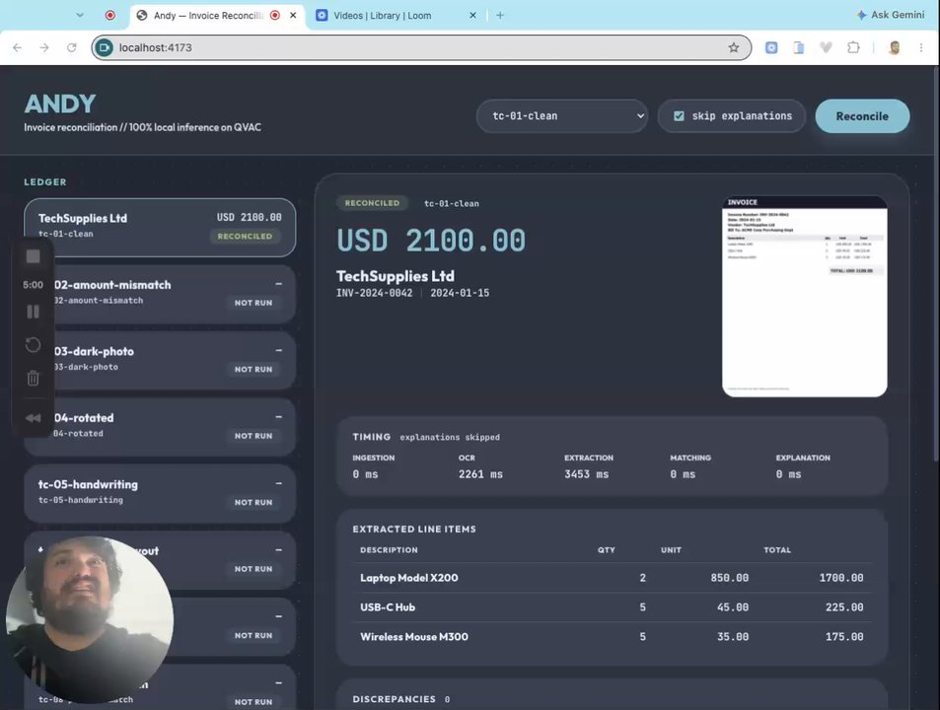Close the Videos Library Loom tab
Image resolution: width=940 pixels, height=710 pixels.
point(472,15)
